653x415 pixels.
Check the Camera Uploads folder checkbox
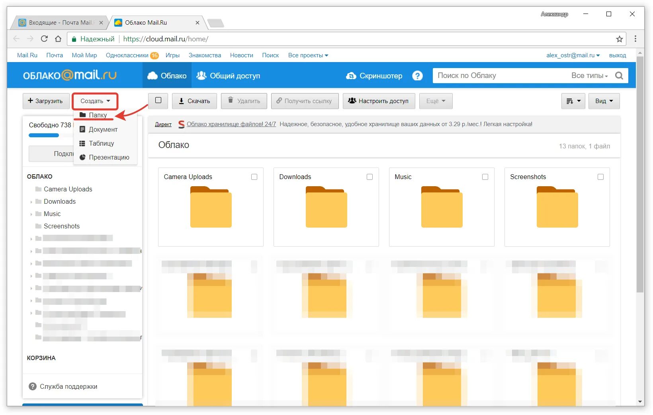click(x=254, y=177)
